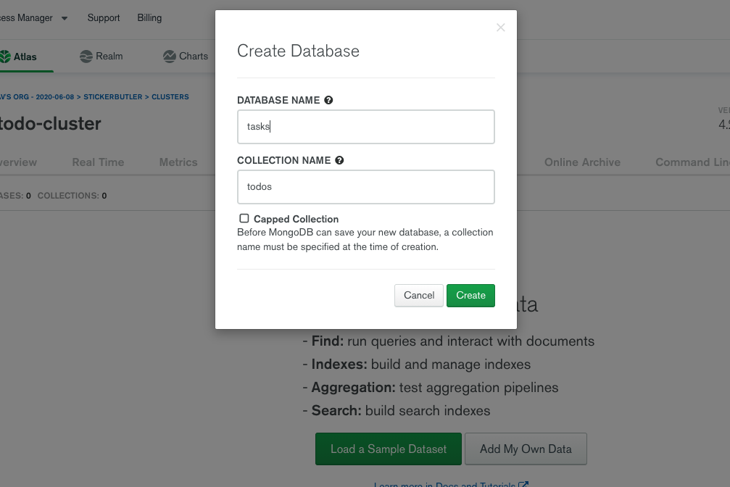Image resolution: width=730 pixels, height=487 pixels.
Task: Click the green Create button
Action: 470,295
